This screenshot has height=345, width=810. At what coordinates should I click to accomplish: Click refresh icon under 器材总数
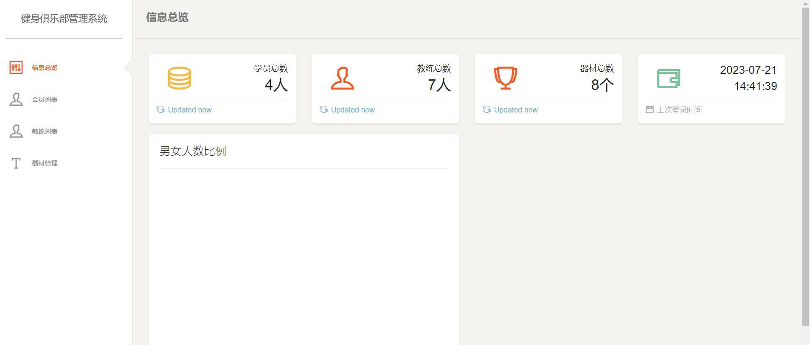[x=487, y=109]
